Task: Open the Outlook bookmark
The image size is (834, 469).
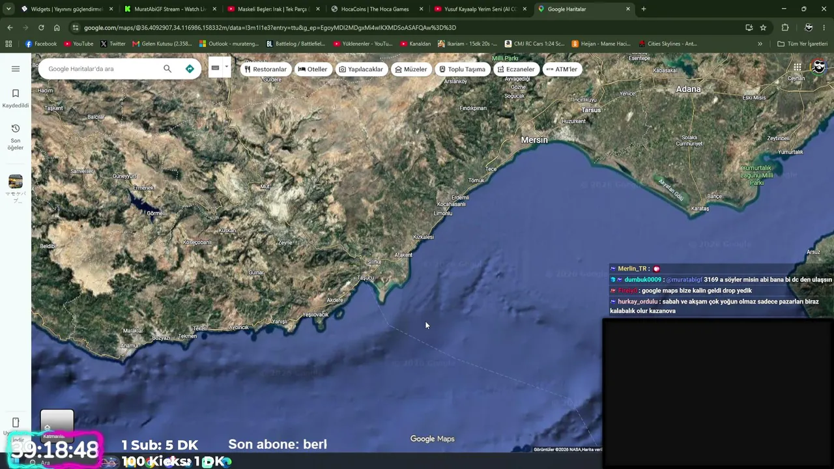Action: 229,44
